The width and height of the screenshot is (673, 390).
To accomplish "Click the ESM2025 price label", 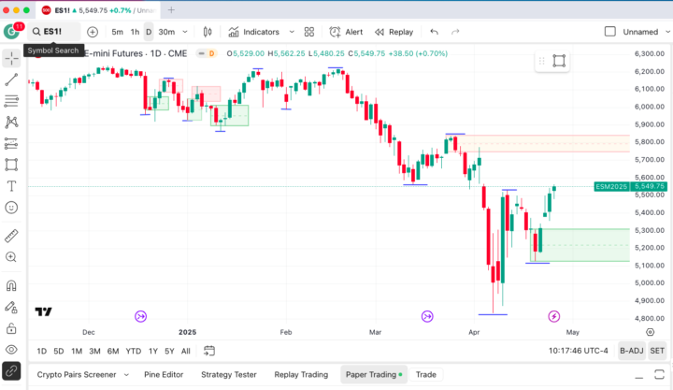I will tap(611, 186).
